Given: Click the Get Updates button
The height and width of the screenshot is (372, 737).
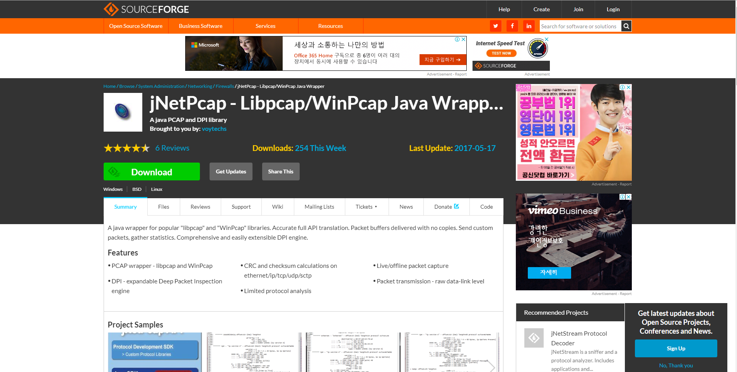Looking at the screenshot, I should [x=231, y=171].
